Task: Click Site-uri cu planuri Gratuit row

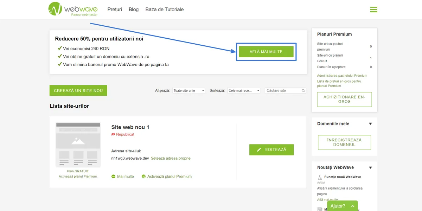Action: [x=344, y=58]
